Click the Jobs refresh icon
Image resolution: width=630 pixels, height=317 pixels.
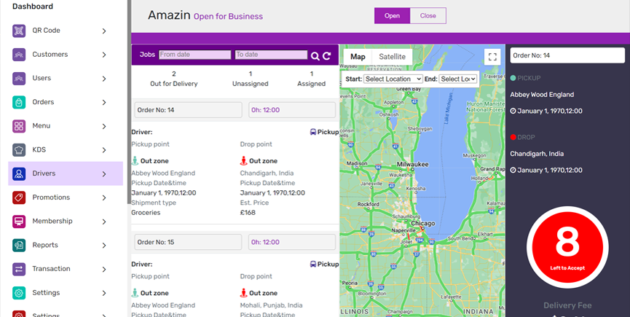pyautogui.click(x=327, y=56)
